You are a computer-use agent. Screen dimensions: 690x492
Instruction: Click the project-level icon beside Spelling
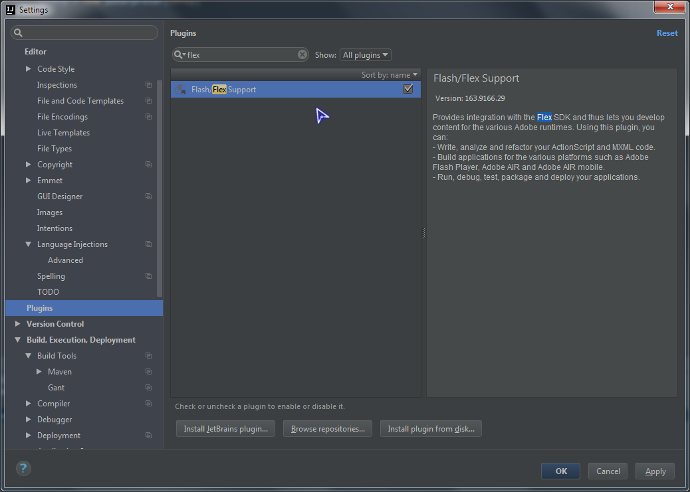pos(149,276)
